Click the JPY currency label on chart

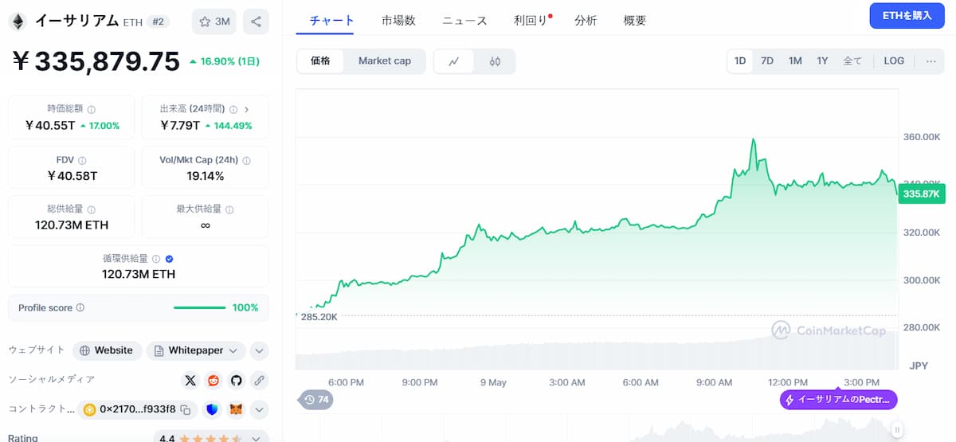919,366
